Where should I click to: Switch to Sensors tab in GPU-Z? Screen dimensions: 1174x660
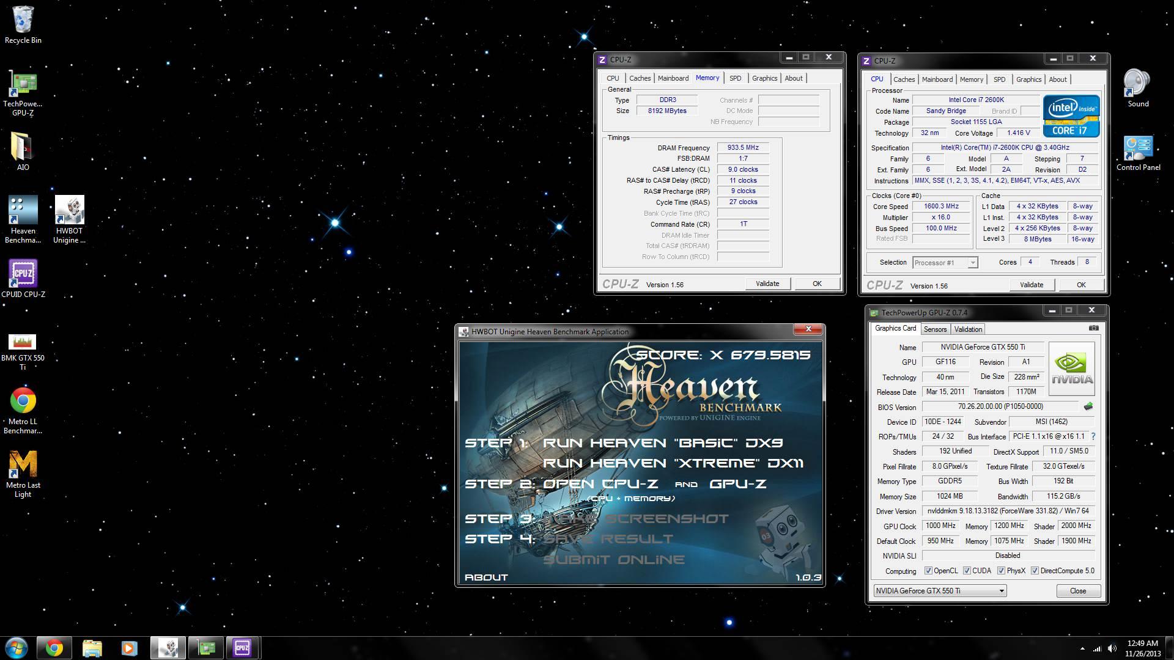click(x=935, y=329)
